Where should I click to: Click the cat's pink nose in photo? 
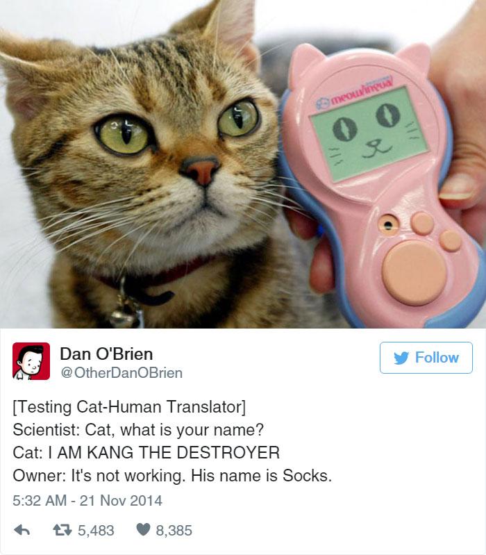pyautogui.click(x=201, y=171)
